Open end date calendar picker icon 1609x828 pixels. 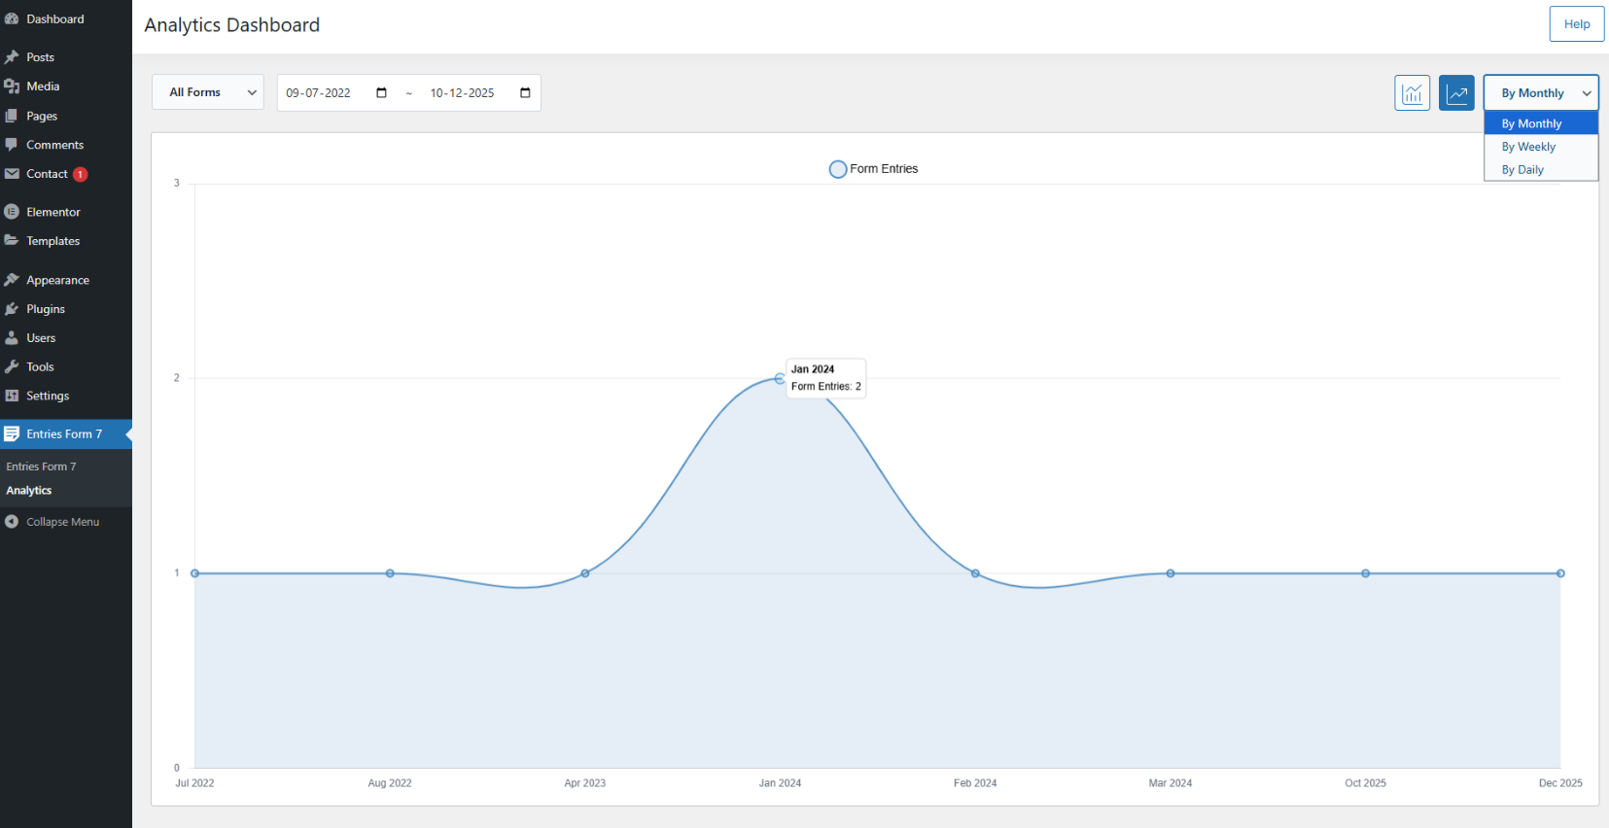click(525, 93)
